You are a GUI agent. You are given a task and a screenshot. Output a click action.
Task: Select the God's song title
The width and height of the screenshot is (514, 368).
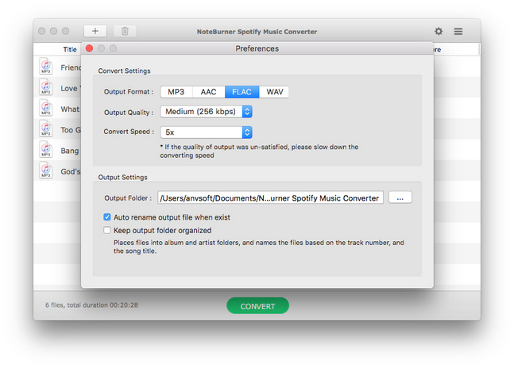coord(71,171)
